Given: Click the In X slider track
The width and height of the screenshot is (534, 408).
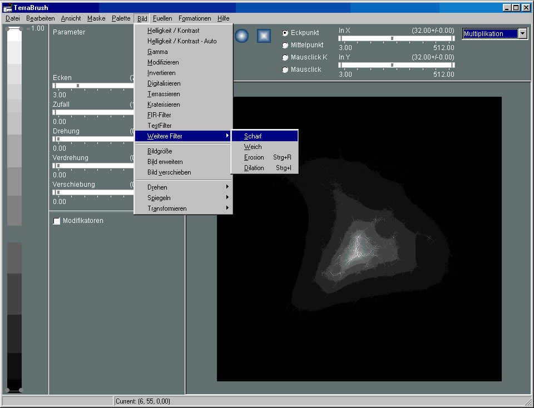Looking at the screenshot, I should pyautogui.click(x=396, y=38).
